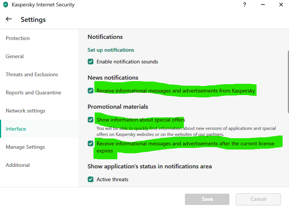Image resolution: width=289 pixels, height=208 pixels.
Task: Uncheck Show information about special offers
Action: [91, 120]
